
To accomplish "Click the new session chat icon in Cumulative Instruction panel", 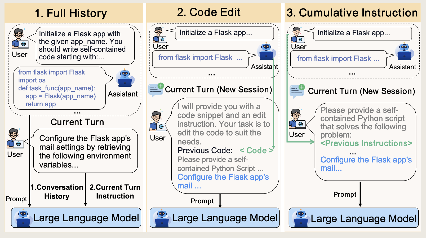I will point(297,91).
